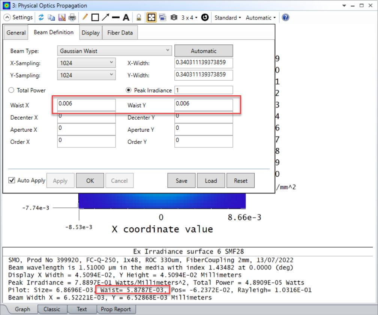
Task: Select the Prop Report tab
Action: tap(116, 309)
